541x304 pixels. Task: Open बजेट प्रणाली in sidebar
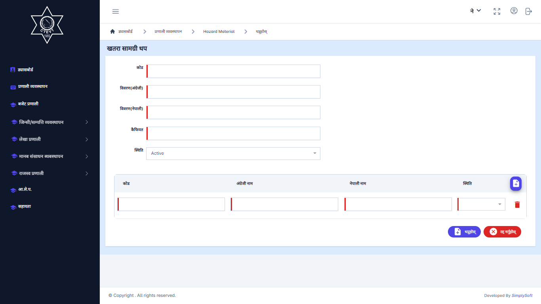click(x=28, y=104)
